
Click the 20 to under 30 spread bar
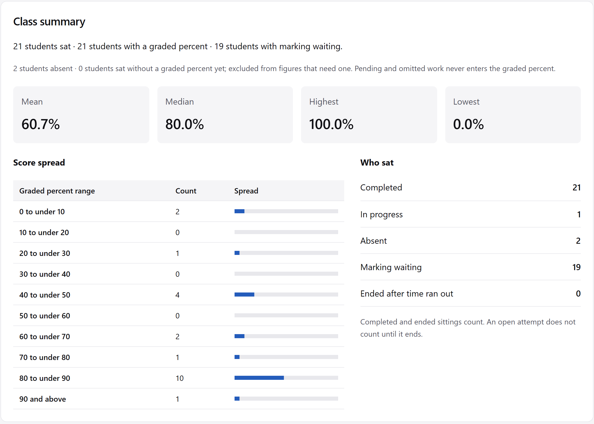coord(286,253)
